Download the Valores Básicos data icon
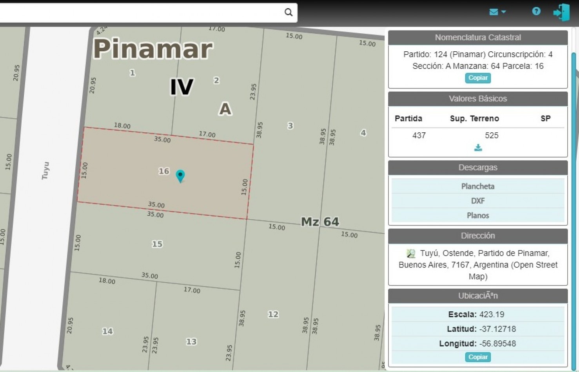579x372 pixels. point(478,148)
